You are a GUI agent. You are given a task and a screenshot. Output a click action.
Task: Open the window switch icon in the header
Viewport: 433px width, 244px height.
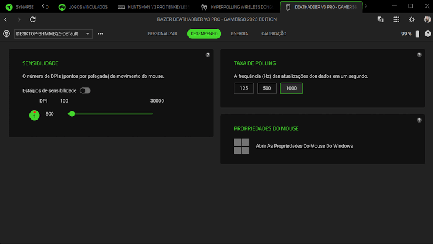380,19
